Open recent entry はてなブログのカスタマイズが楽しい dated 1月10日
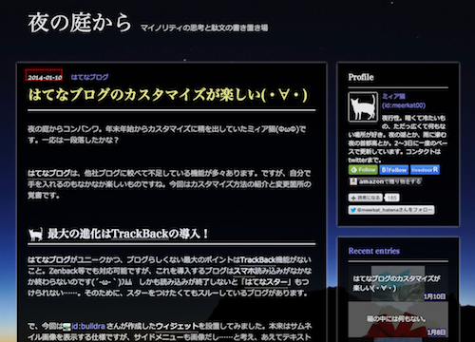Viewport: 475px width, 342px height. (x=398, y=283)
